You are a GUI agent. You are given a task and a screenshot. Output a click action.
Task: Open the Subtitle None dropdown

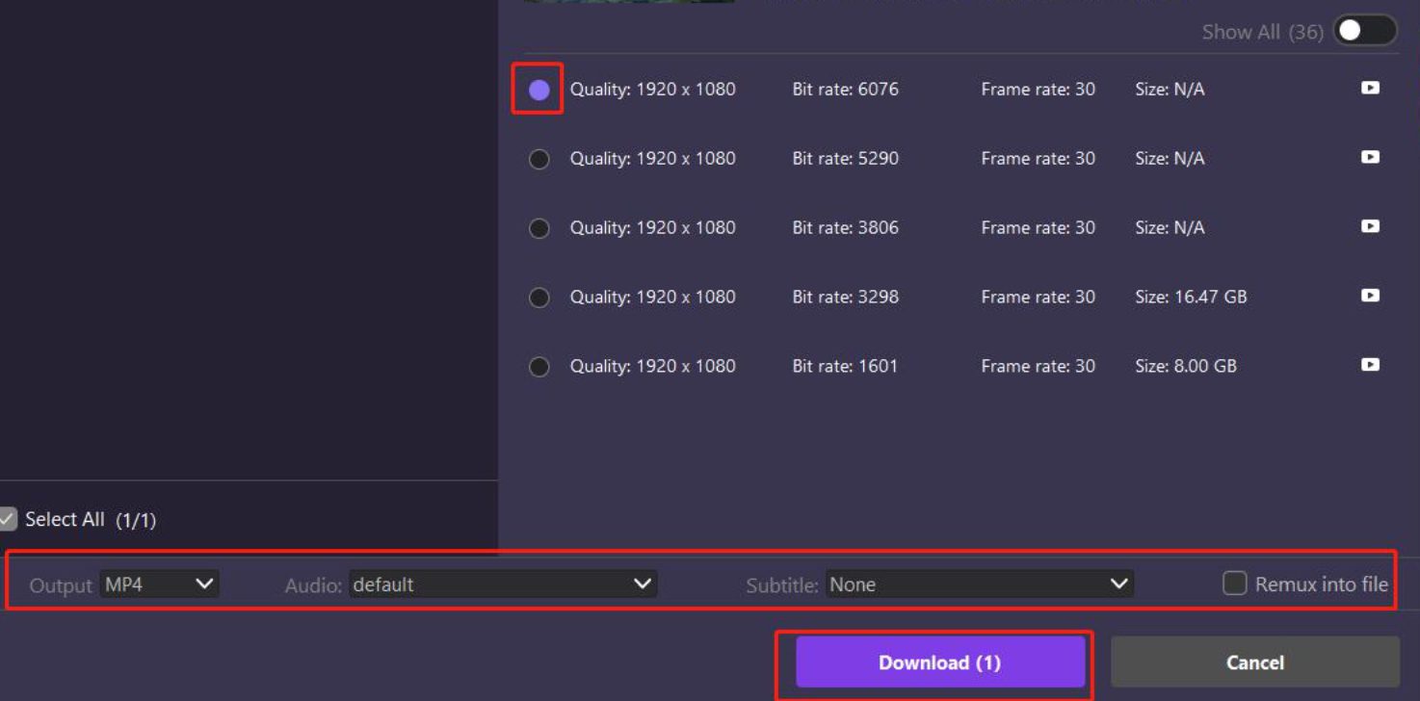coord(979,584)
